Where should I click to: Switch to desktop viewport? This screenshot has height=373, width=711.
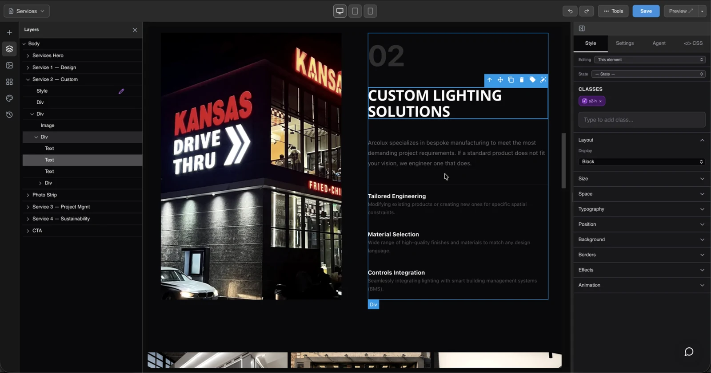click(340, 11)
